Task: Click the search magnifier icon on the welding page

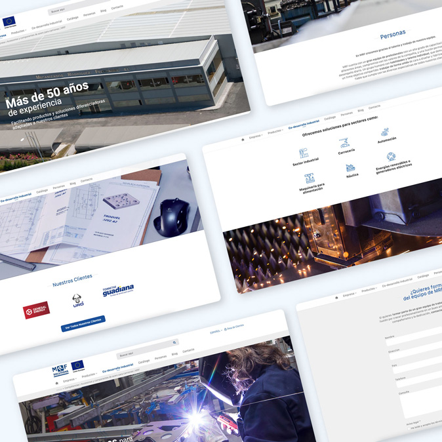Action: point(174,342)
